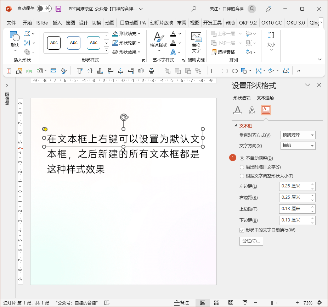Click fit slide to window icon
The image size is (328, 307).
coord(319,303)
